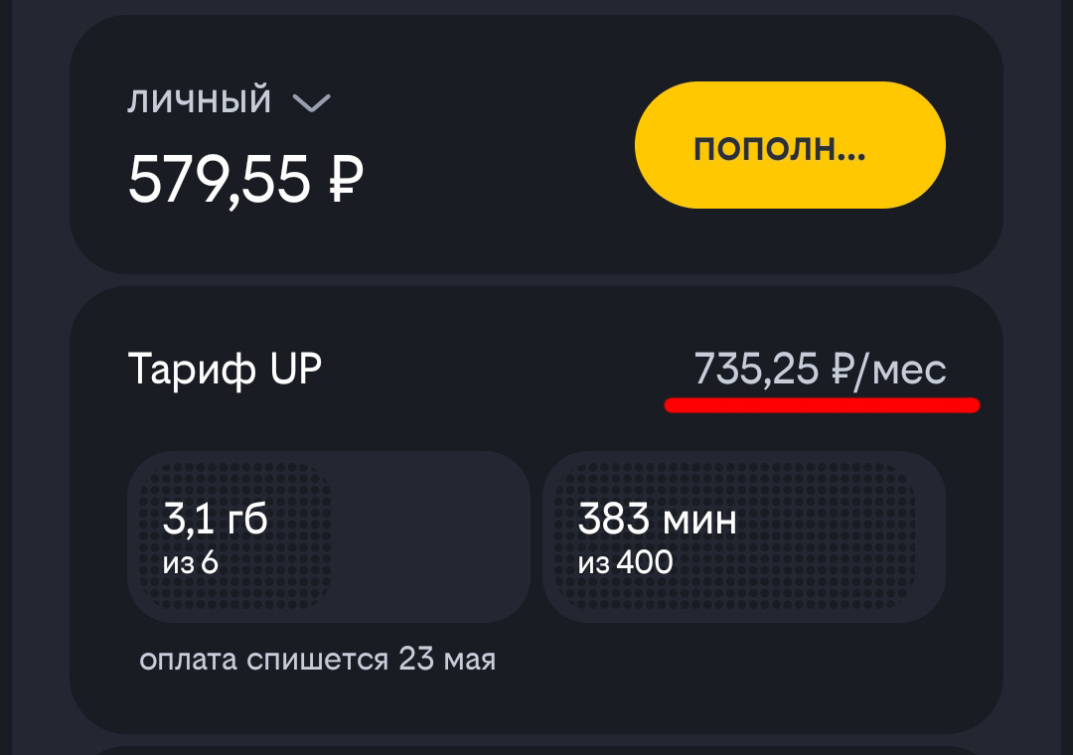Click the из 400 minutes limit text
Viewport: 1073px width, 755px height.
click(625, 563)
